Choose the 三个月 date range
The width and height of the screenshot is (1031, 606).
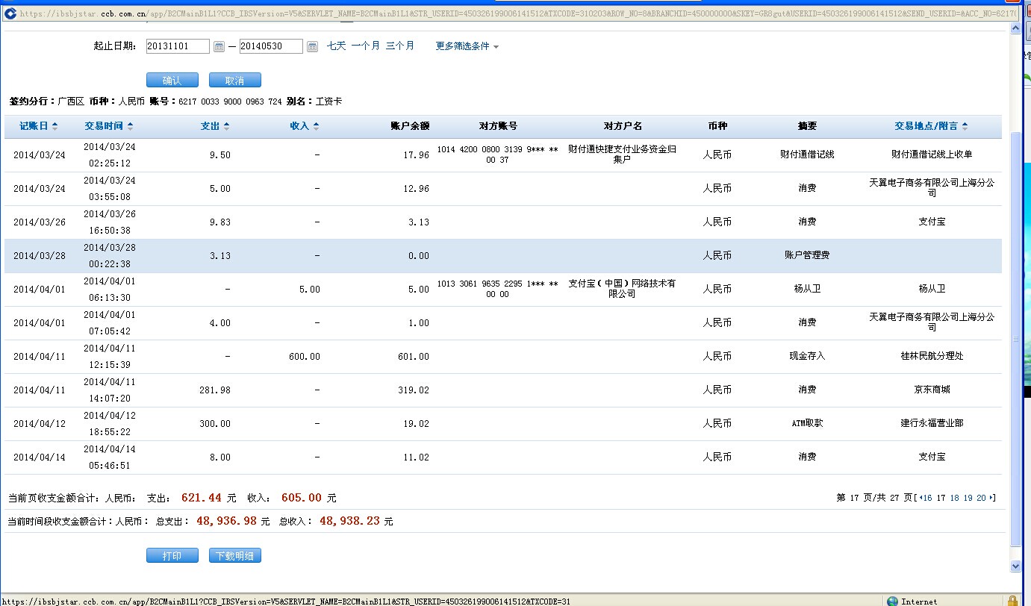tap(399, 46)
